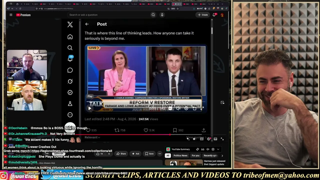Go to X Home icon

click(70, 37)
